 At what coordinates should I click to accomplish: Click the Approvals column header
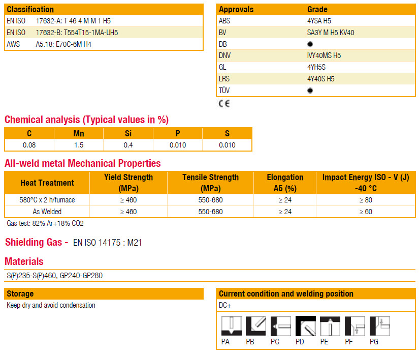[x=236, y=10]
